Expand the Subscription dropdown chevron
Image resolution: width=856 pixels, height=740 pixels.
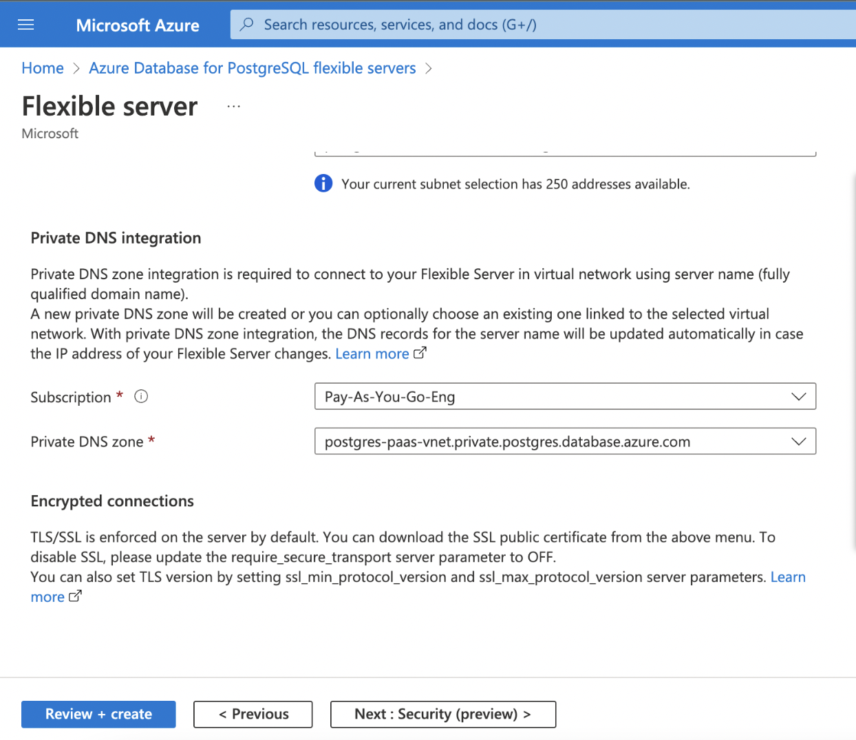(x=798, y=397)
